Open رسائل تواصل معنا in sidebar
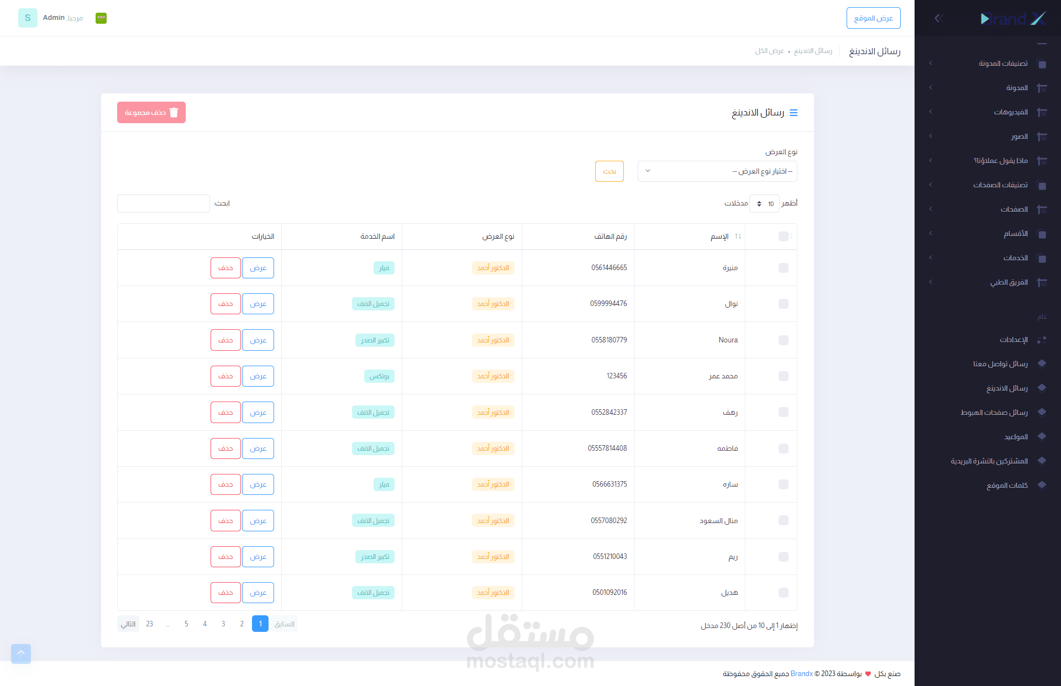The width and height of the screenshot is (1061, 686). click(1000, 364)
